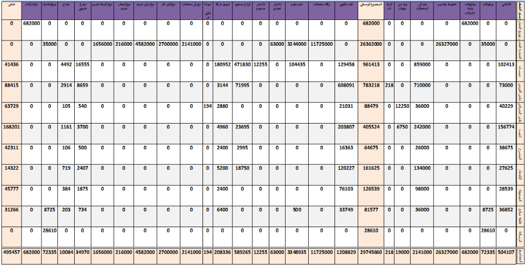Screen dimensions: 526x265
Task: Select the 'خطوط وانابيب' column header
Action: pos(447,10)
